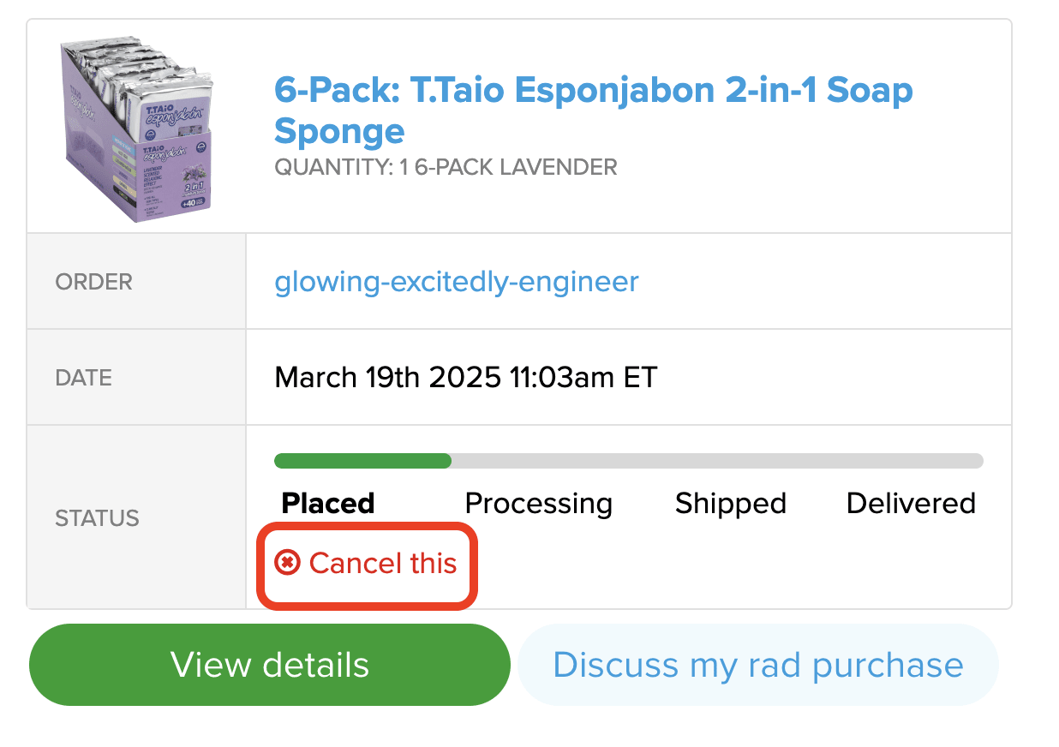Image resolution: width=1059 pixels, height=747 pixels.
Task: Click the quantity 6-pack lavender text
Action: pyautogui.click(x=446, y=167)
